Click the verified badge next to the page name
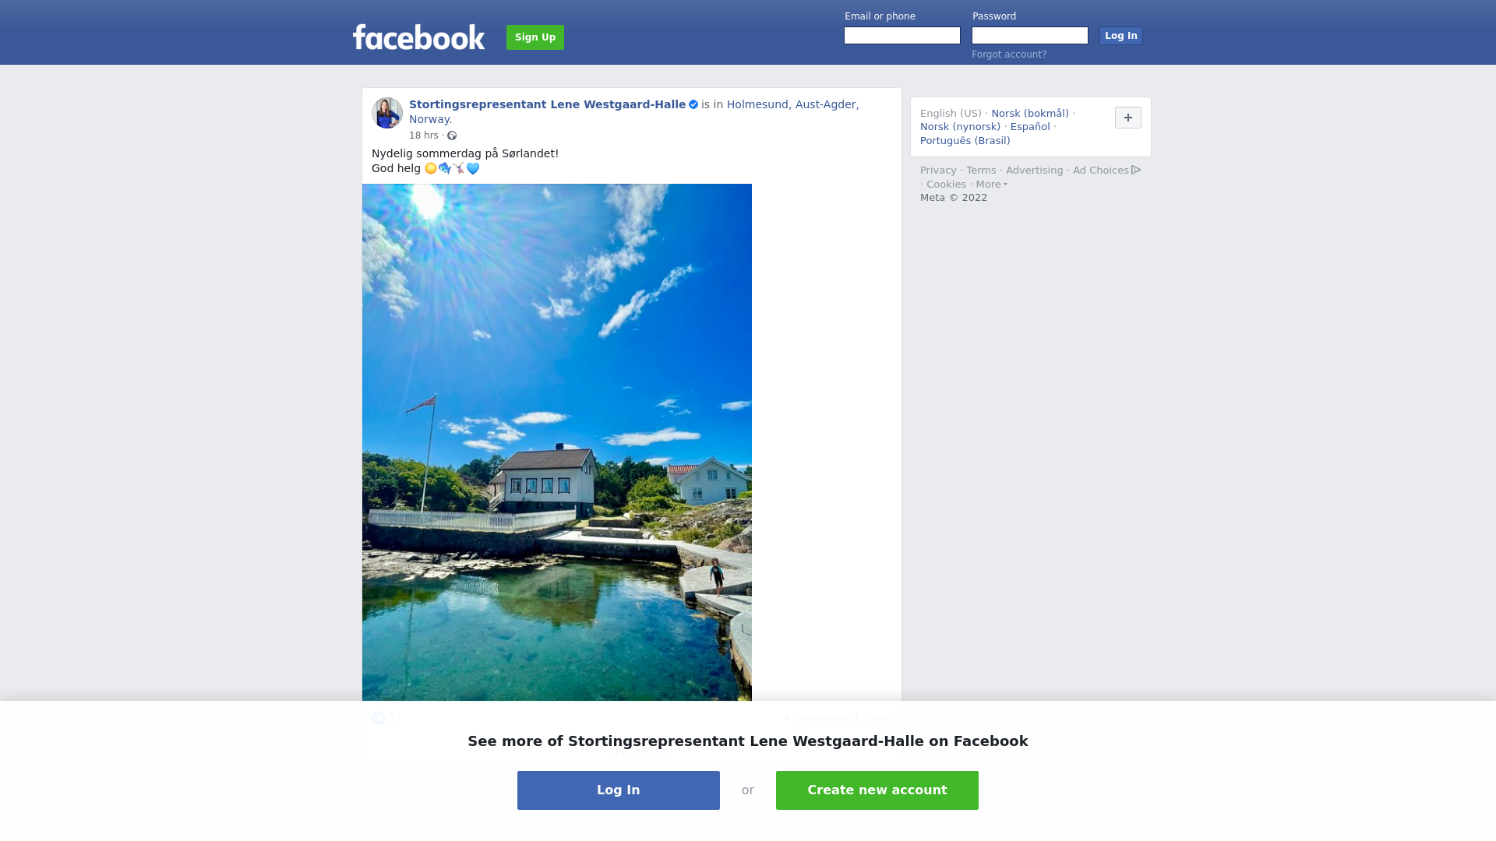The image size is (1496, 841). pyautogui.click(x=693, y=104)
